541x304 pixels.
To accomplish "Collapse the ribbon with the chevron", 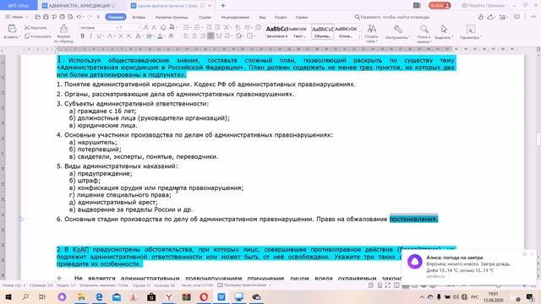I will pos(533,17).
